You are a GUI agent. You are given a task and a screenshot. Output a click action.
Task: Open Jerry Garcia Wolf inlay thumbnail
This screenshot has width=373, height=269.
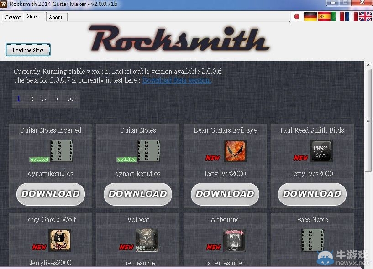pos(60,240)
